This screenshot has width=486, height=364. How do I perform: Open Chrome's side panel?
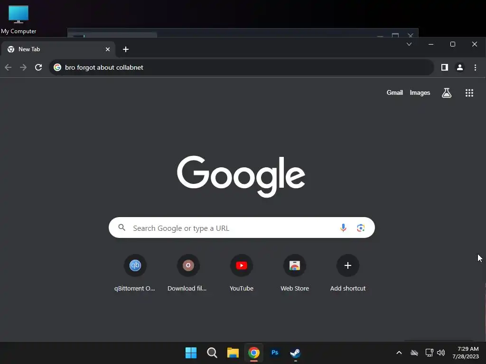pos(444,67)
